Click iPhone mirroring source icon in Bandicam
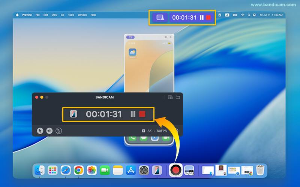The width and height of the screenshot is (300, 187). (x=73, y=114)
